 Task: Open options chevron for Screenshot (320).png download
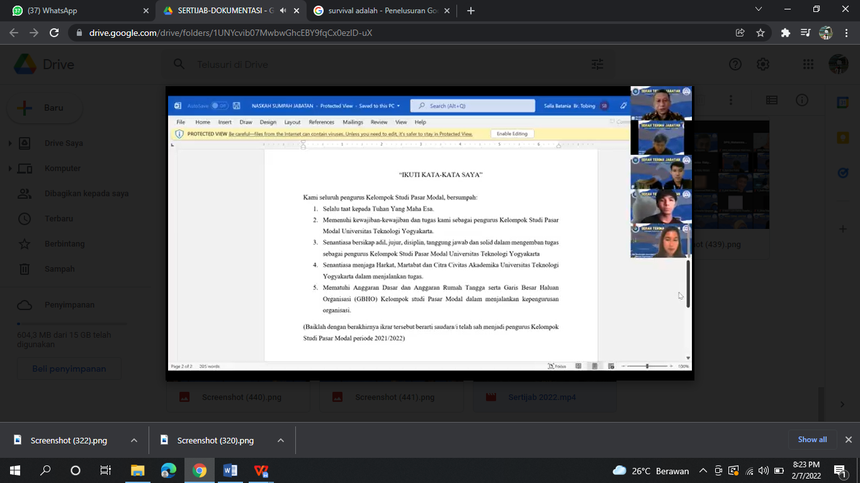(x=281, y=440)
